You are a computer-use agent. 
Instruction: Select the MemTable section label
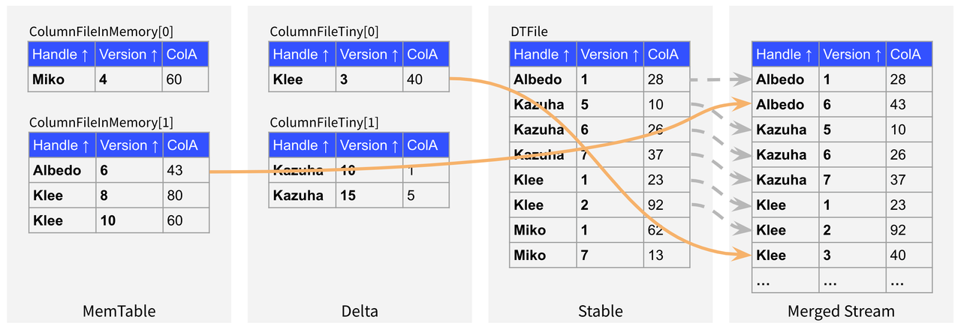pos(120,311)
